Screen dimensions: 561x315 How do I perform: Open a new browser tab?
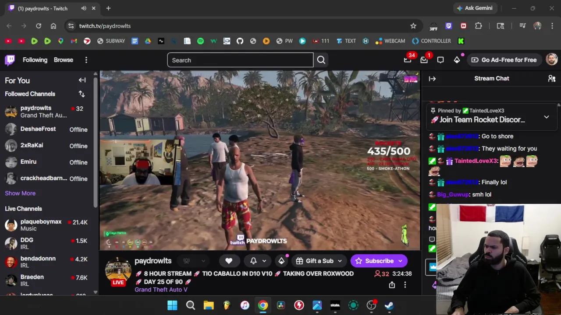click(108, 8)
